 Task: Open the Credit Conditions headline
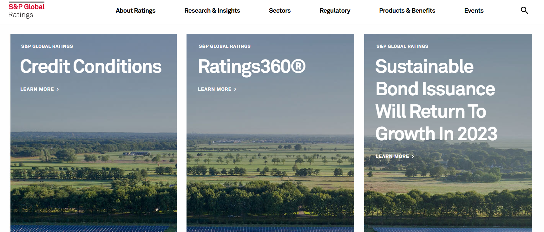coord(91,66)
